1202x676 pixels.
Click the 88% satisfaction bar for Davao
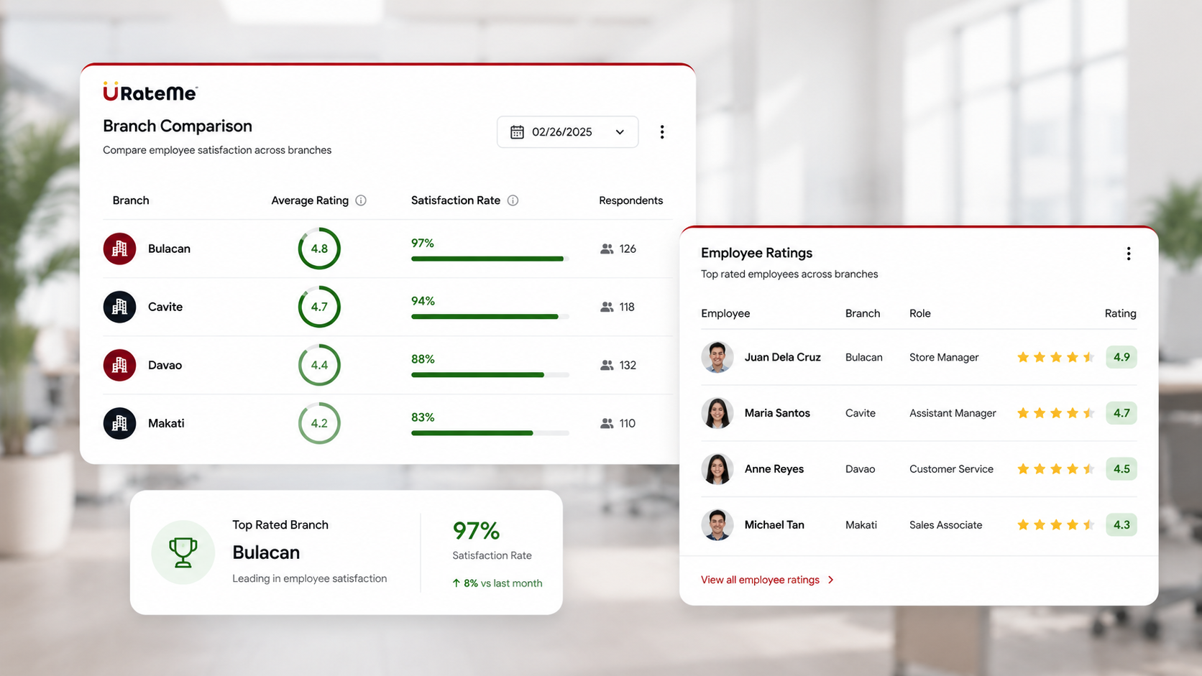(x=490, y=375)
